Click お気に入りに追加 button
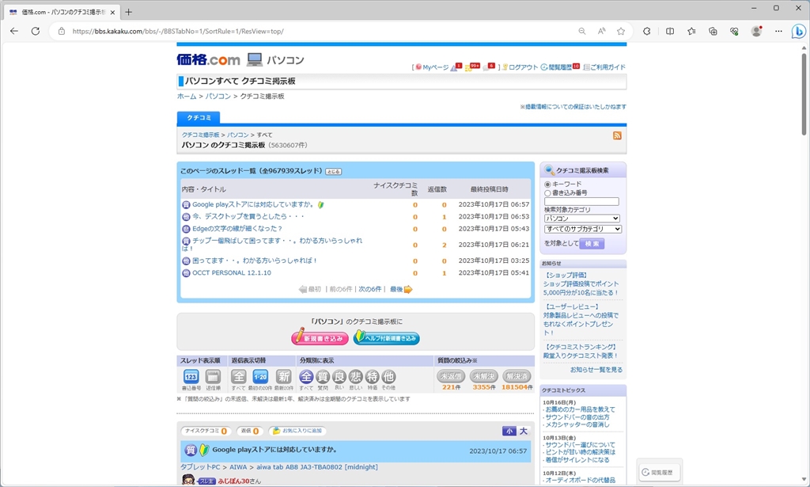 click(297, 431)
